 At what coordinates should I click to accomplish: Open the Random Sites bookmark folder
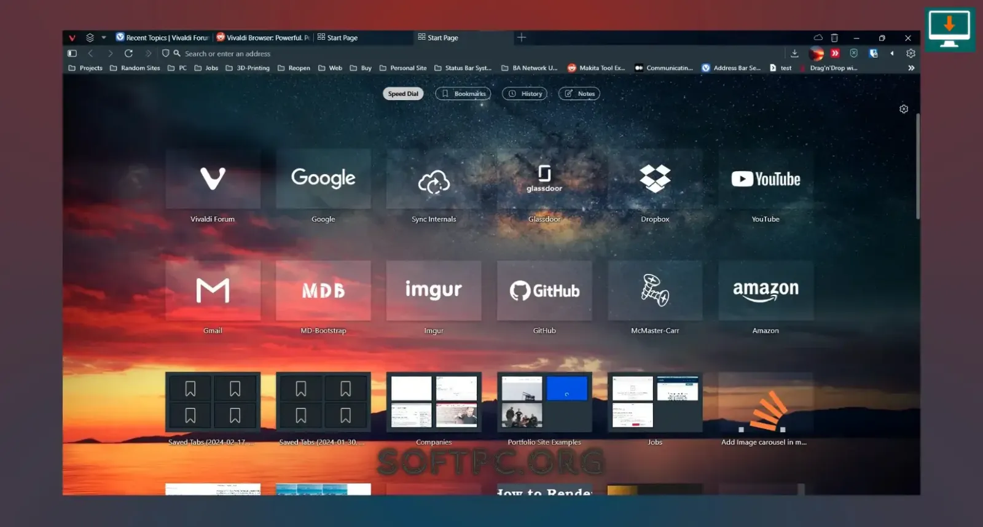(x=135, y=68)
